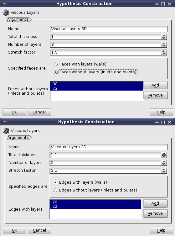This screenshot has height=236, width=175.
Task: Select face 38 in the faces list
Action: point(96,84)
